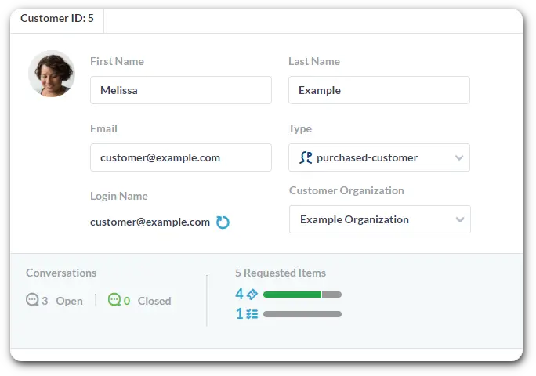This screenshot has height=376, width=536.
Task: Click the open conversations chat bubble icon
Action: [32, 300]
